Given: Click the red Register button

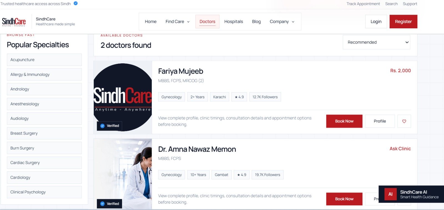Looking at the screenshot, I should pyautogui.click(x=403, y=22).
